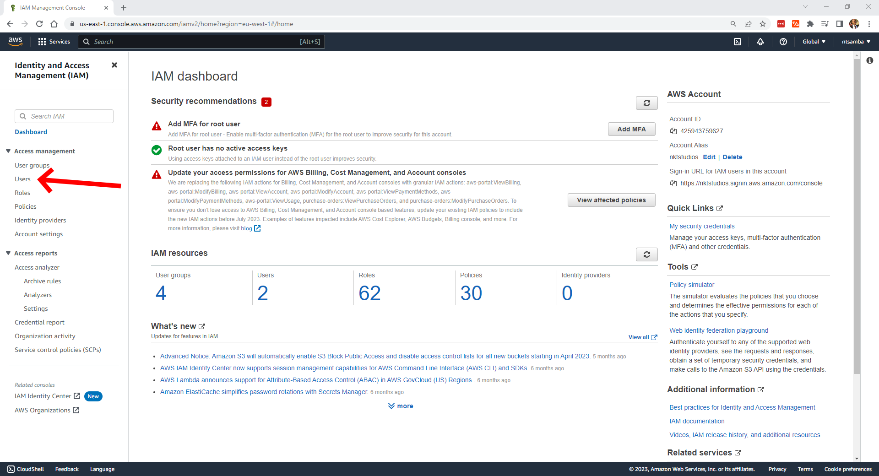
Task: Refresh the Security recommendations section
Action: tap(646, 103)
